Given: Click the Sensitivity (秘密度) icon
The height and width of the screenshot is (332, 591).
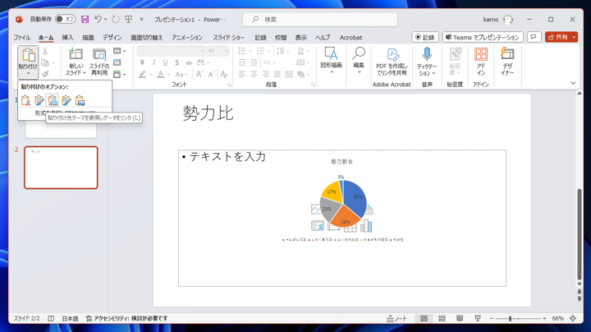Looking at the screenshot, I should pyautogui.click(x=455, y=62).
